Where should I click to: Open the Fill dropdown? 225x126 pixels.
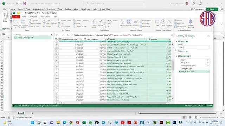(x=61, y=23)
